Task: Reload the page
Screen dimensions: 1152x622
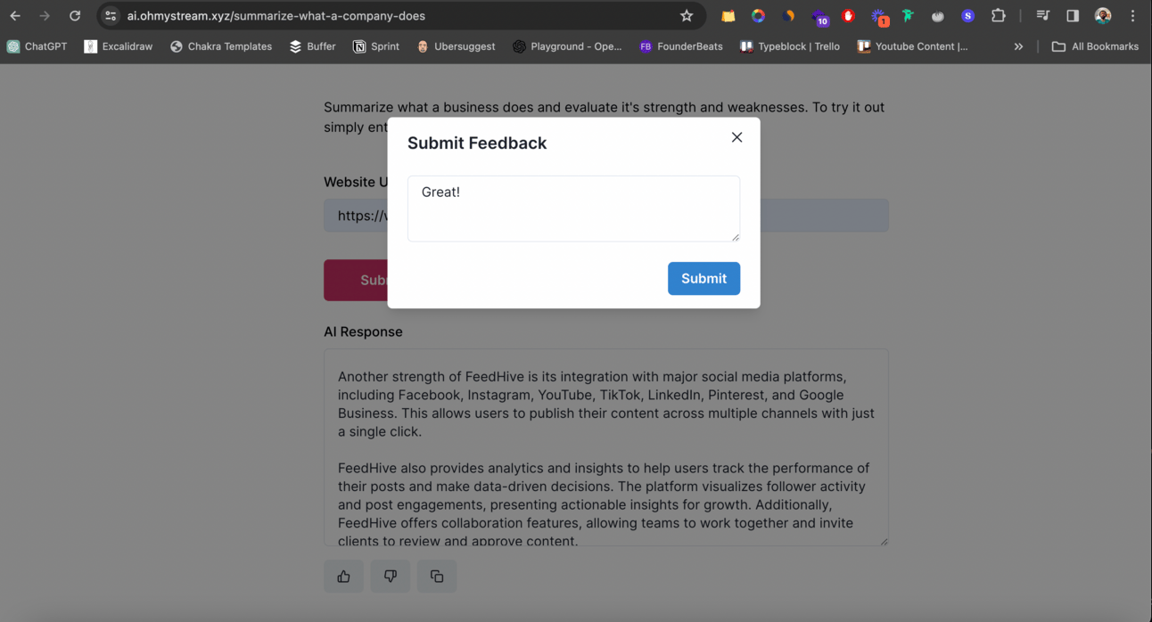Action: click(75, 16)
